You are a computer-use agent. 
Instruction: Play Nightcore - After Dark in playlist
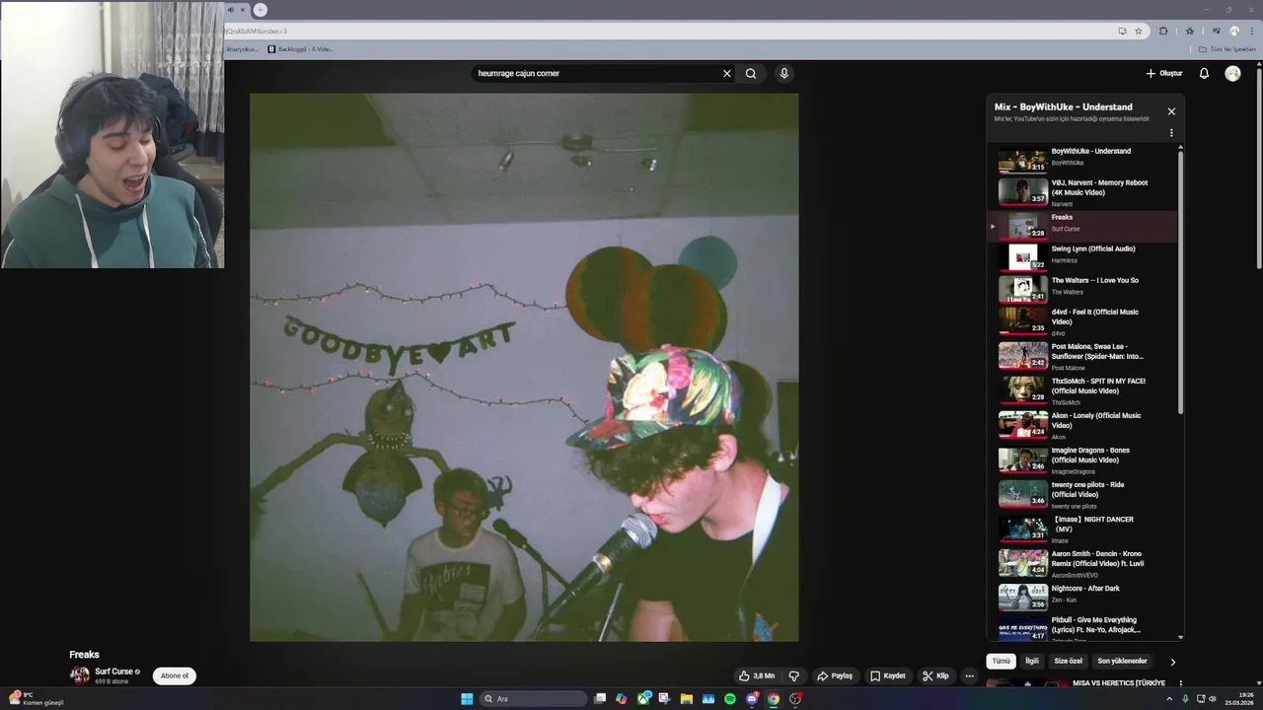[1082, 597]
